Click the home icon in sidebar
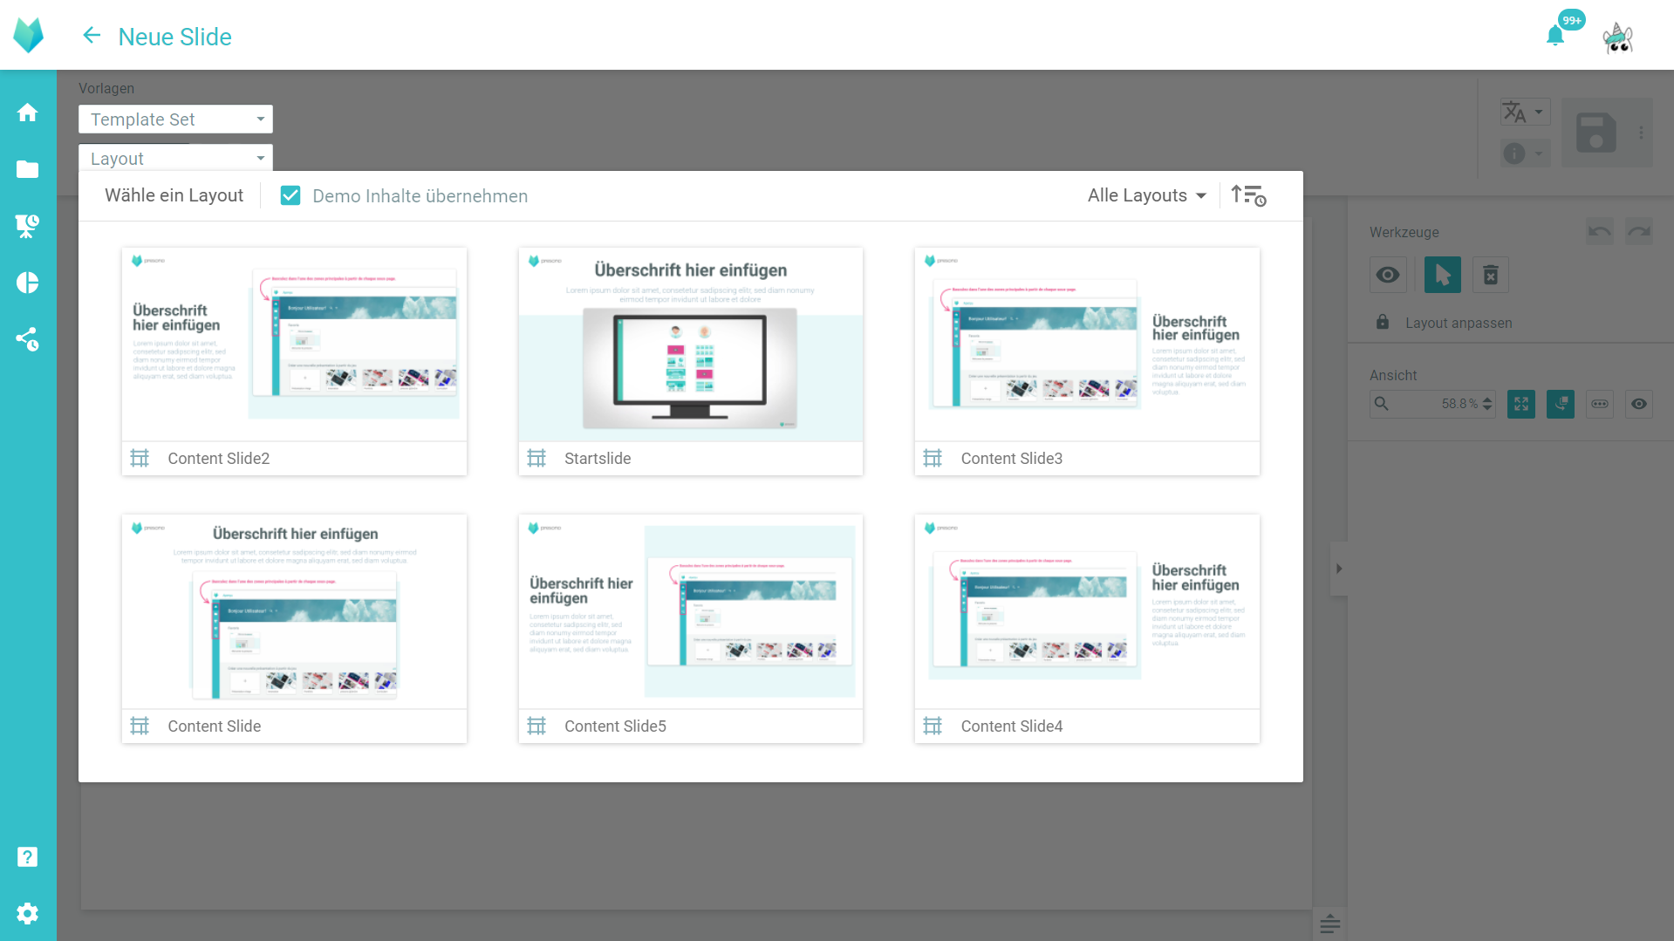This screenshot has height=941, width=1674. 28,113
